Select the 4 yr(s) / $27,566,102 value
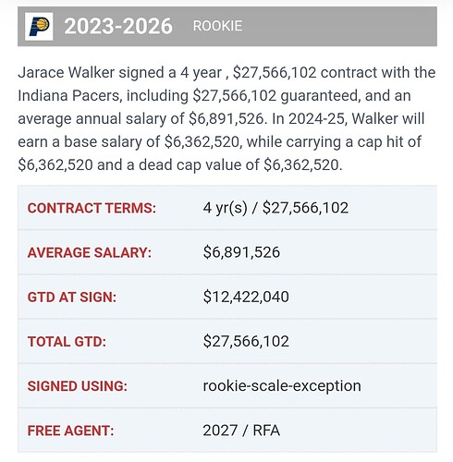The image size is (453, 462). (275, 208)
